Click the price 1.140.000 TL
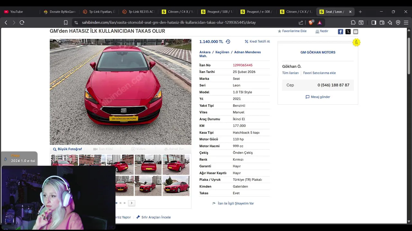Viewport: 412px width, 231px height. point(211,42)
